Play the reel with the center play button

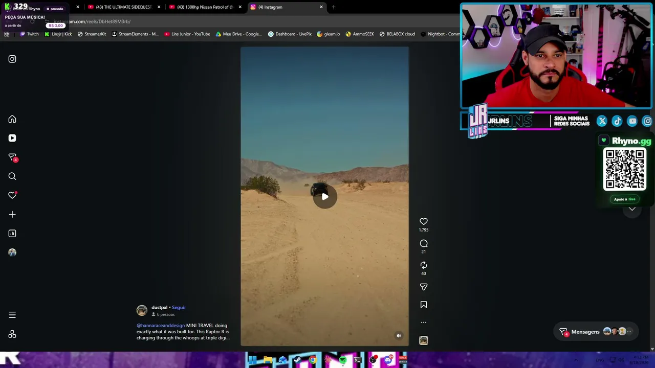coord(324,196)
